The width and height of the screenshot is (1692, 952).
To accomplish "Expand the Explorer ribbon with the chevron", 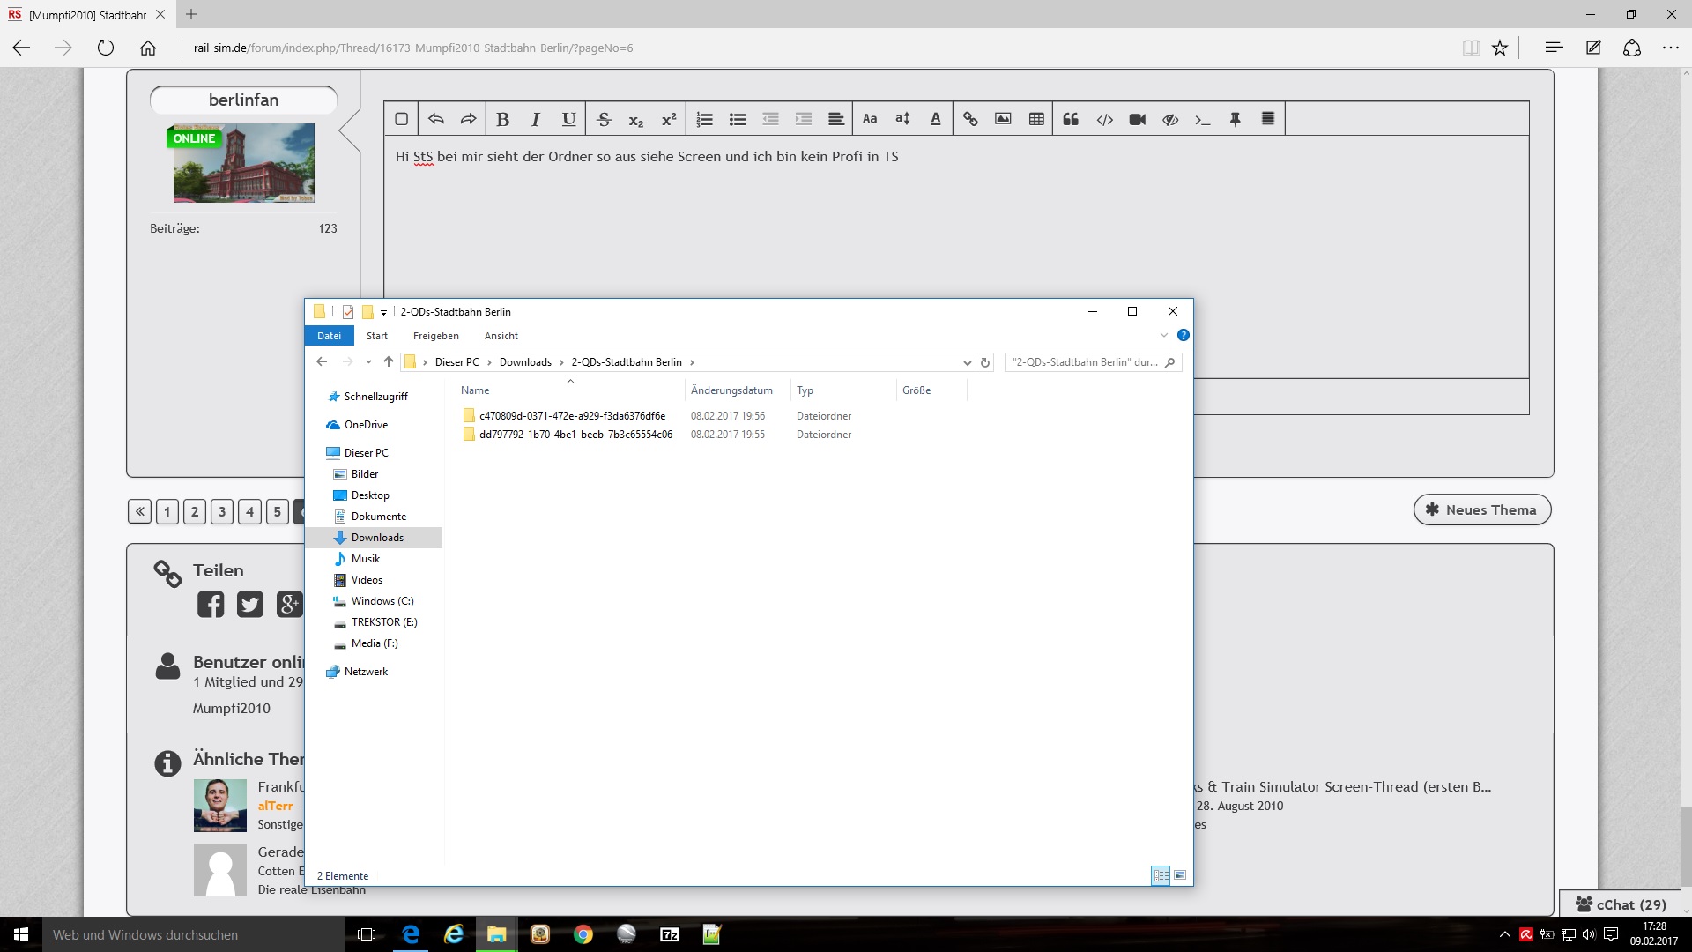I will [1163, 335].
